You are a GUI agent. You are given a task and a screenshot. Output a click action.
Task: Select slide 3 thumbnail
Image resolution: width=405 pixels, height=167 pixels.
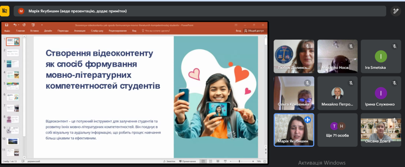tap(13, 64)
